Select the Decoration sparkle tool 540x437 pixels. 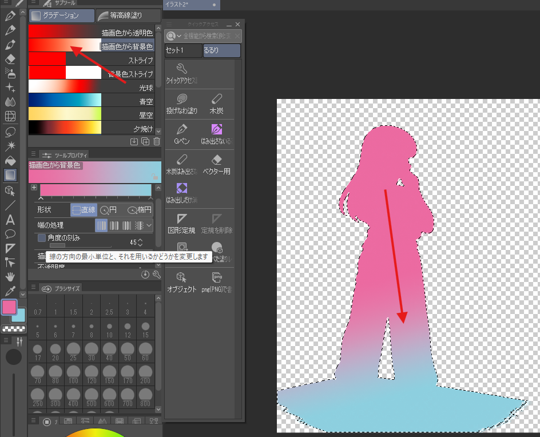click(10, 88)
